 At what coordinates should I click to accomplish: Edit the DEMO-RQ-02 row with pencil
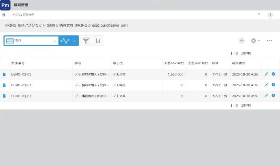pos(266,85)
